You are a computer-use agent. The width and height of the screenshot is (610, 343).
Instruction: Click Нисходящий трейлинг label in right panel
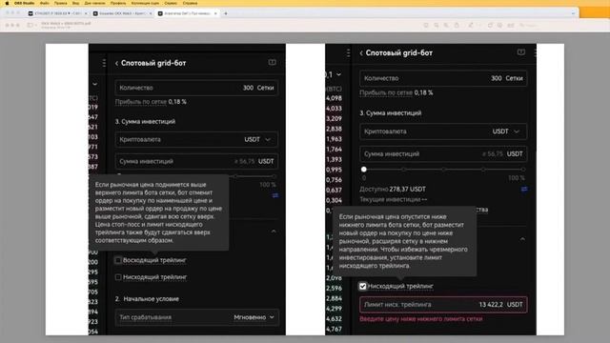coord(400,286)
